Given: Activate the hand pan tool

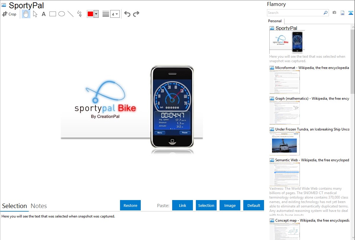Looking at the screenshot, I should 26,14.
